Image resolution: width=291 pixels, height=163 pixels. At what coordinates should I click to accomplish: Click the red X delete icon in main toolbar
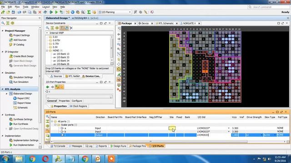40,12
